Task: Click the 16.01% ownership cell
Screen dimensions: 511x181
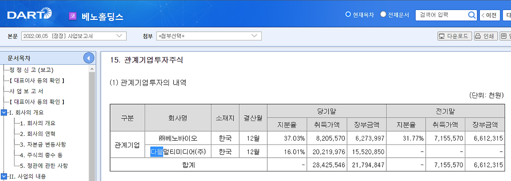Action: click(x=287, y=151)
